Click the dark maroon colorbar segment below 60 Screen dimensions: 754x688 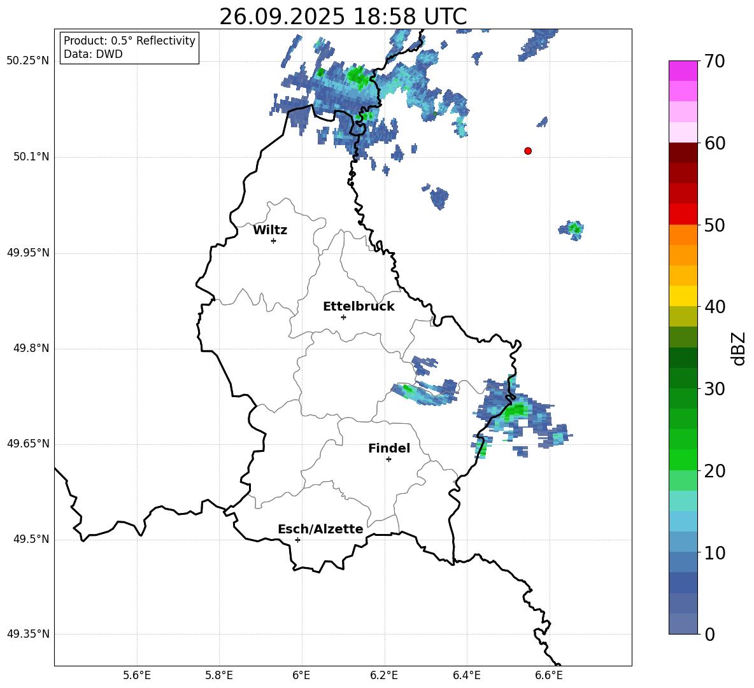(x=683, y=153)
